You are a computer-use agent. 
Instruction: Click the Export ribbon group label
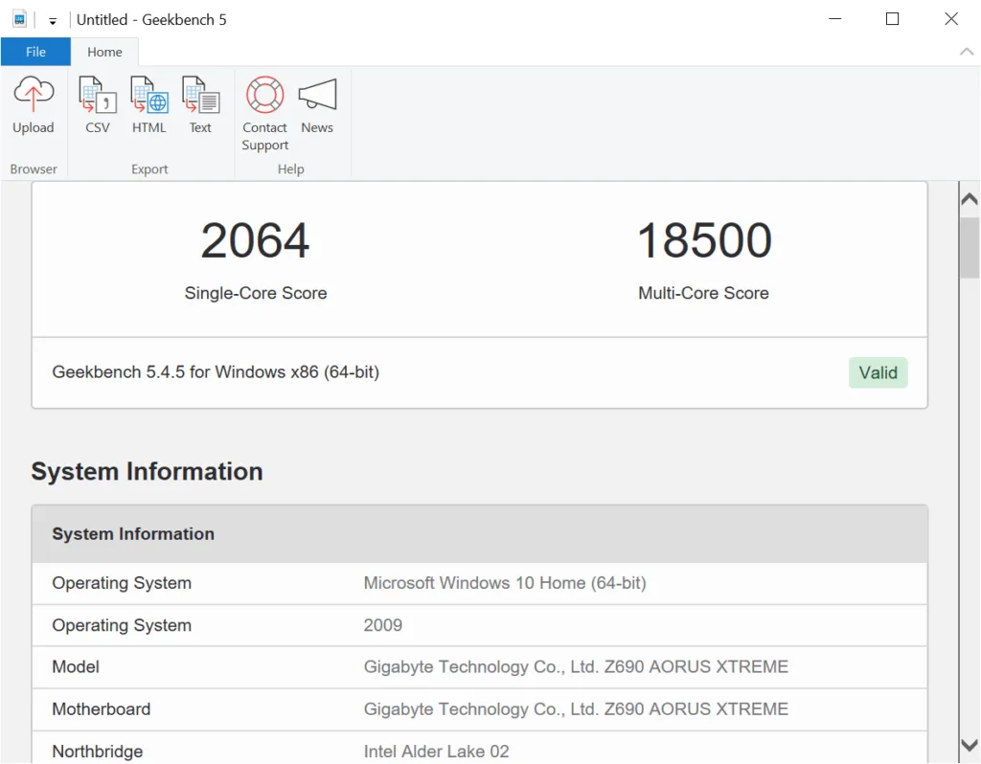click(149, 169)
